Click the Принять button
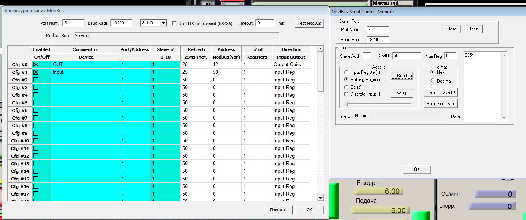Viewport: 526px width, 220px height. pos(278,210)
